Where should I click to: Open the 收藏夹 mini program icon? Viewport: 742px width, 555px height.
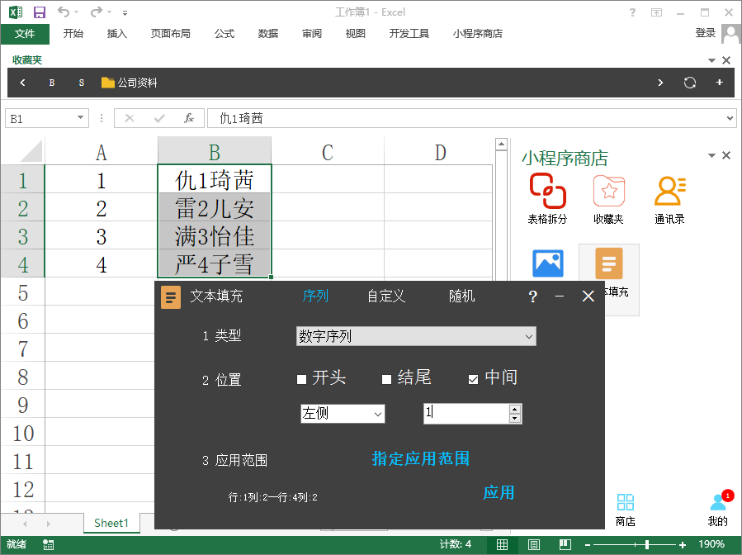608,198
